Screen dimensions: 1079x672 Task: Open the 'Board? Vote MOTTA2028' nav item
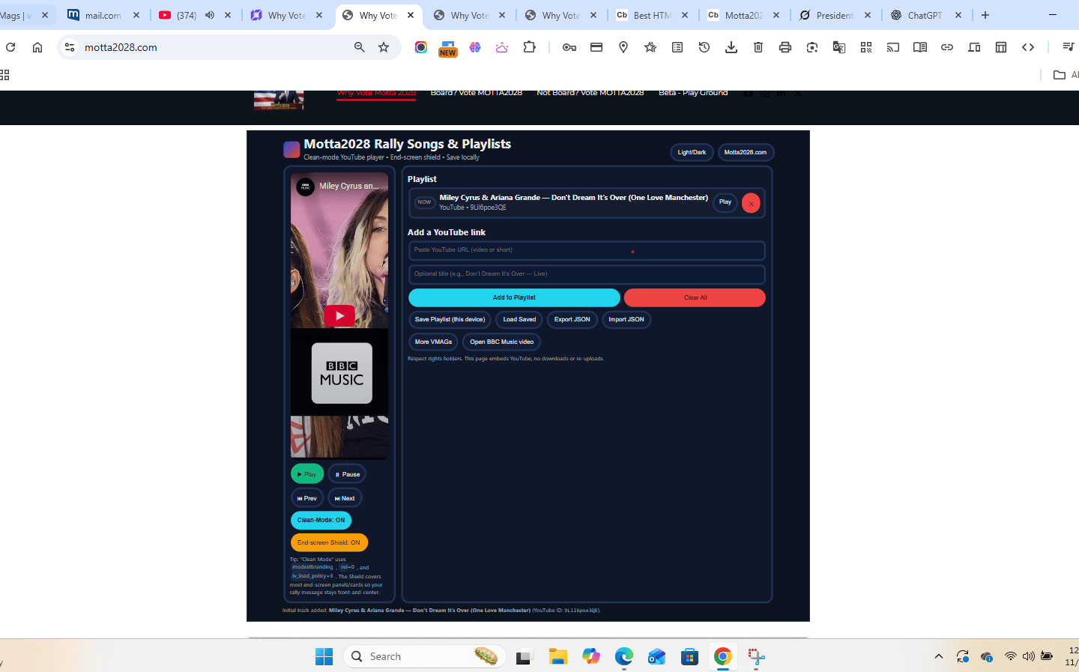[477, 93]
